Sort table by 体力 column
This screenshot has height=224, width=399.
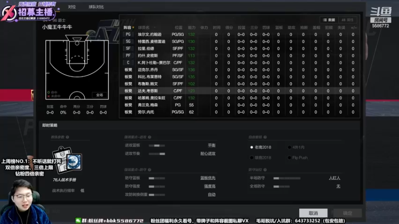point(204,27)
